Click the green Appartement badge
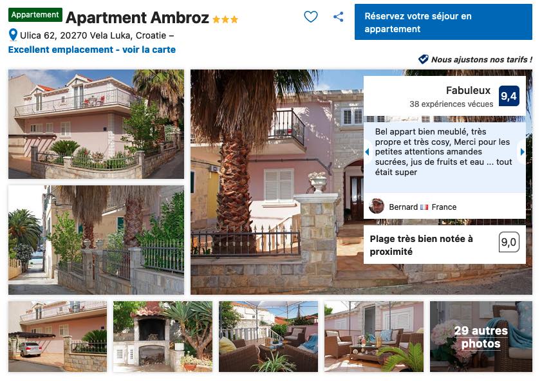 click(x=35, y=15)
